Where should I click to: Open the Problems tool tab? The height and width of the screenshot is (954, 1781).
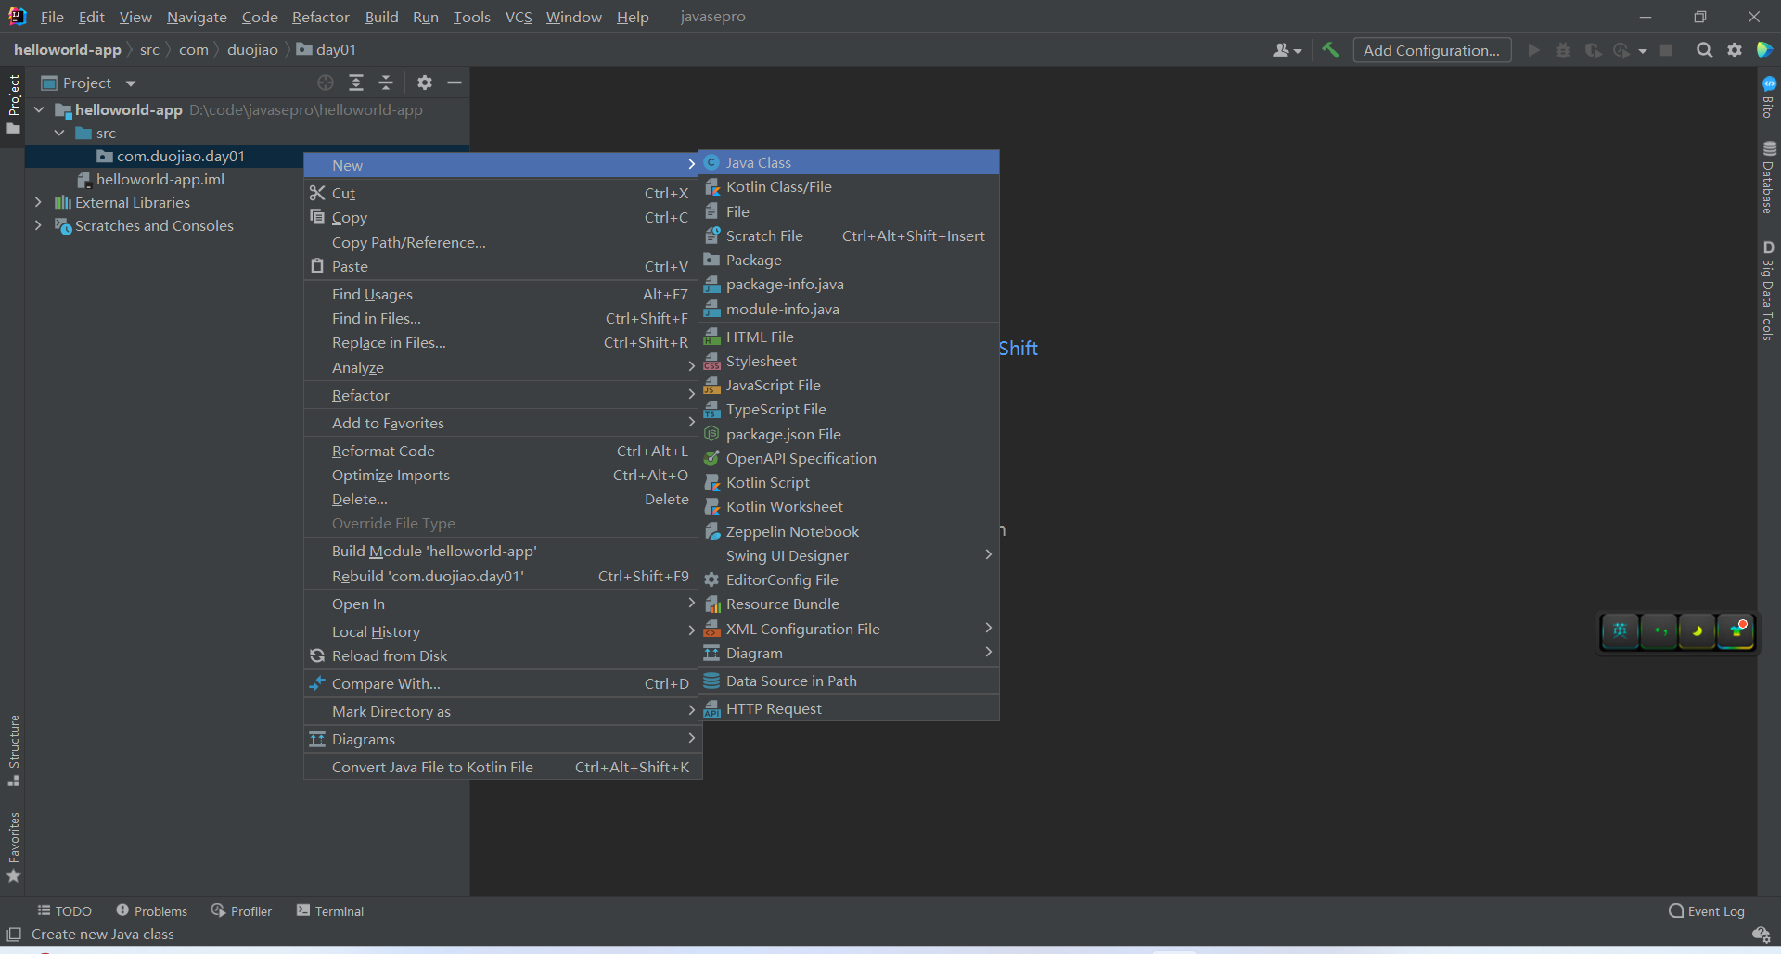[x=151, y=911]
